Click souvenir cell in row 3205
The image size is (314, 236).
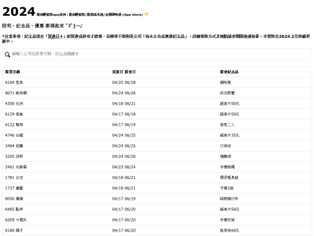(225, 156)
